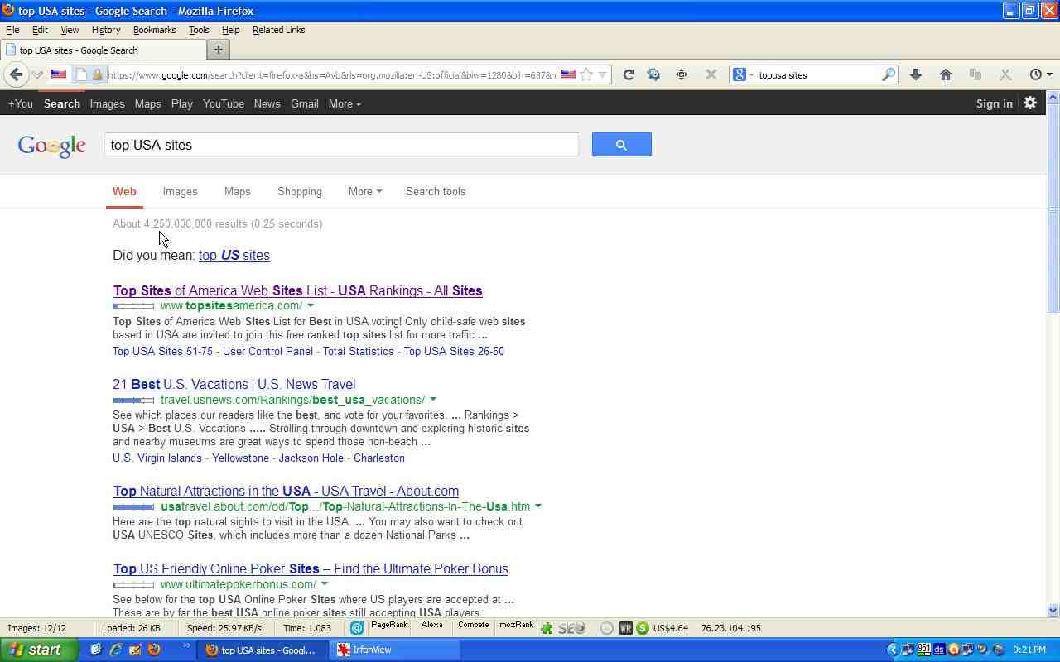Click the globe gear icon next to reload
The height and width of the screenshot is (662, 1060).
pos(653,74)
